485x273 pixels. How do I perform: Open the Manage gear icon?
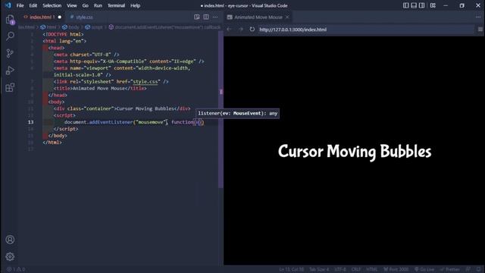(10, 256)
